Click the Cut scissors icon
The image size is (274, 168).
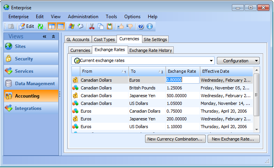coord(92,26)
